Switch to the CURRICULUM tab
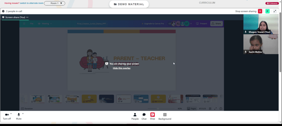Screen dimensions: 282x126 [207, 3]
